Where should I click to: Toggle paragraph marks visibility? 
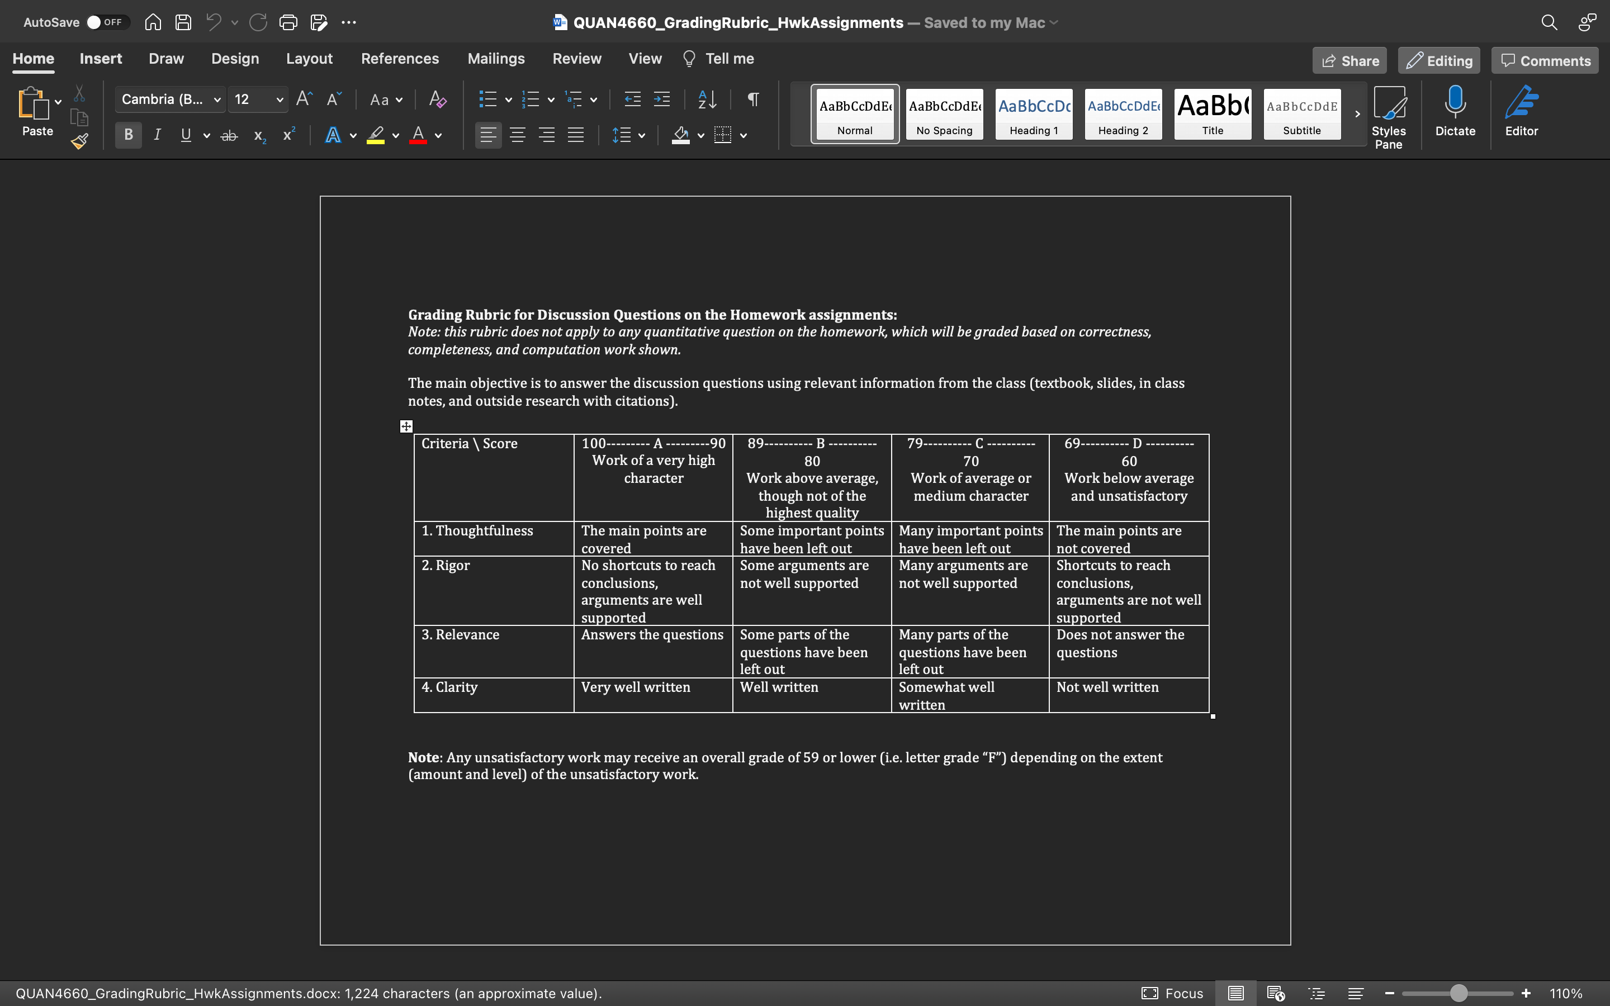pyautogui.click(x=752, y=99)
